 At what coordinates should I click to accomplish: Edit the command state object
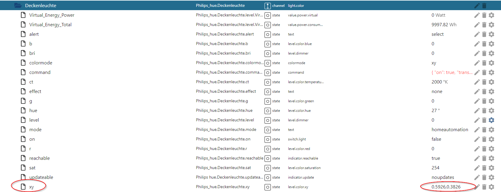(x=477, y=72)
